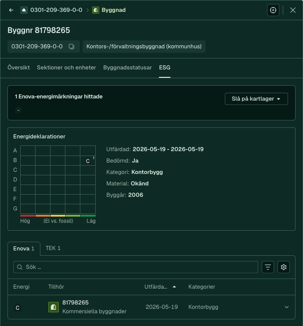Click the energy grid row label G
Viewport: 303px width, 326px height.
pyautogui.click(x=15, y=209)
